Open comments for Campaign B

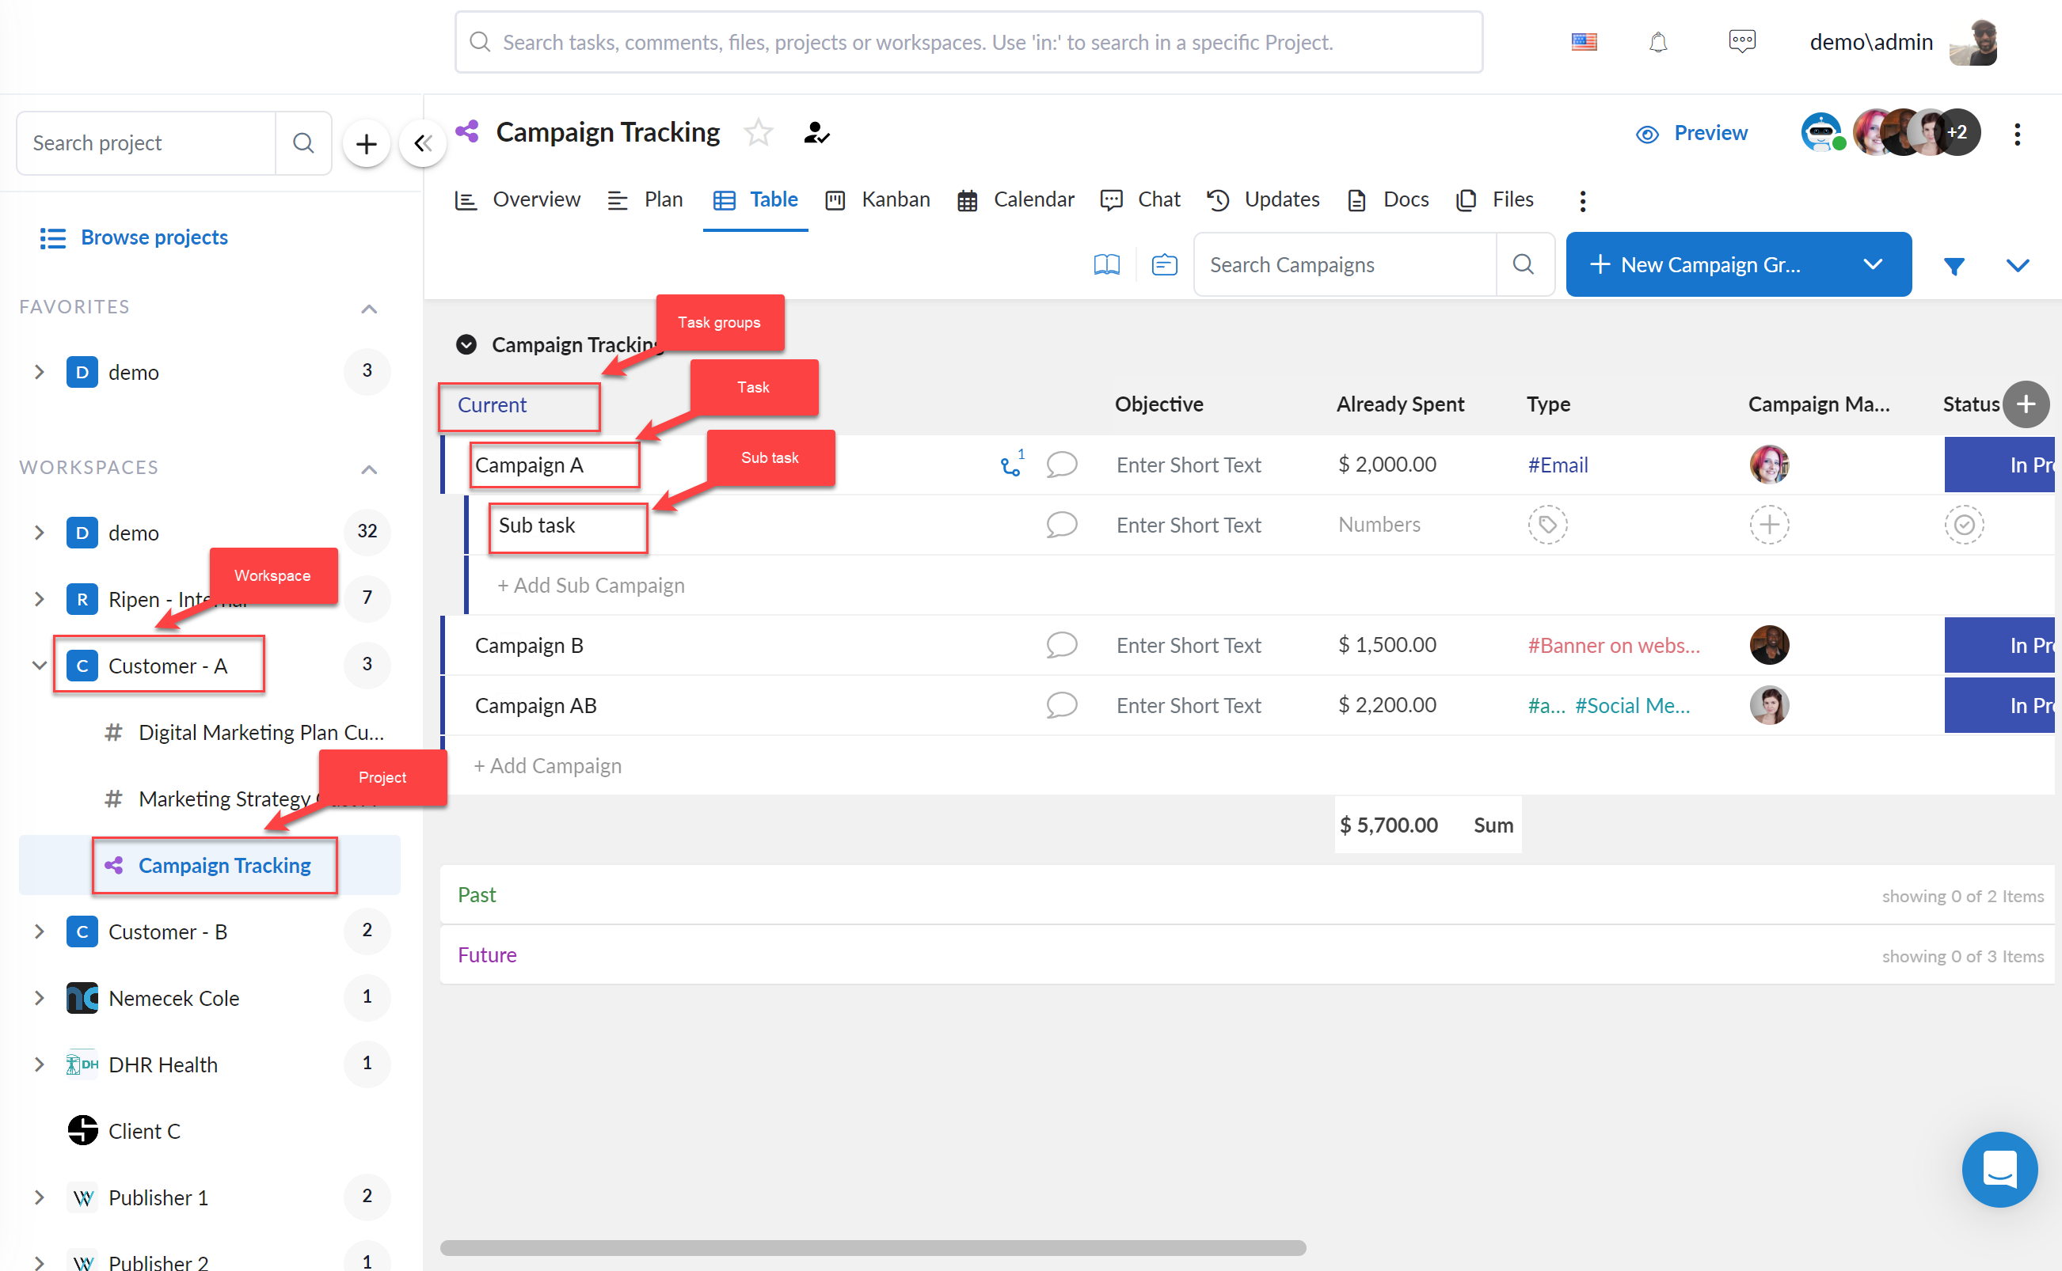(x=1062, y=645)
